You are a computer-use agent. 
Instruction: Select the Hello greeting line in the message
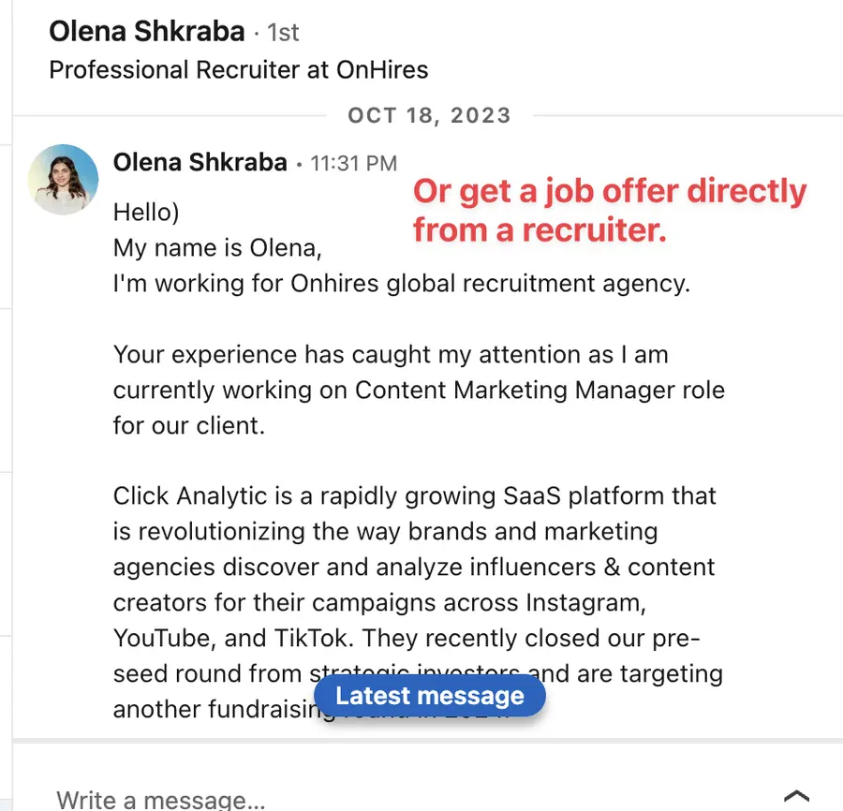pyautogui.click(x=145, y=212)
